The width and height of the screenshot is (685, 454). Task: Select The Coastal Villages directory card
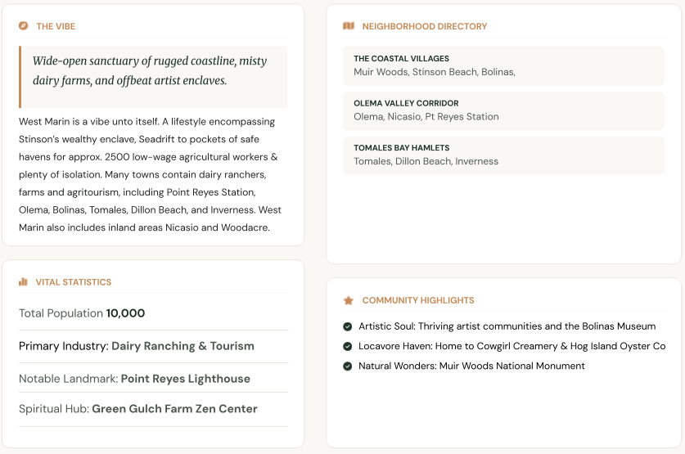coord(503,66)
